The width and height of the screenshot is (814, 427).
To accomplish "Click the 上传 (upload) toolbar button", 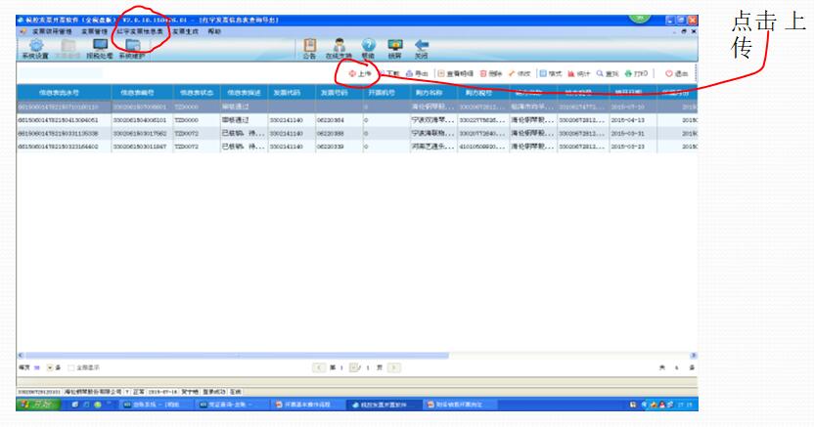I will tap(360, 73).
